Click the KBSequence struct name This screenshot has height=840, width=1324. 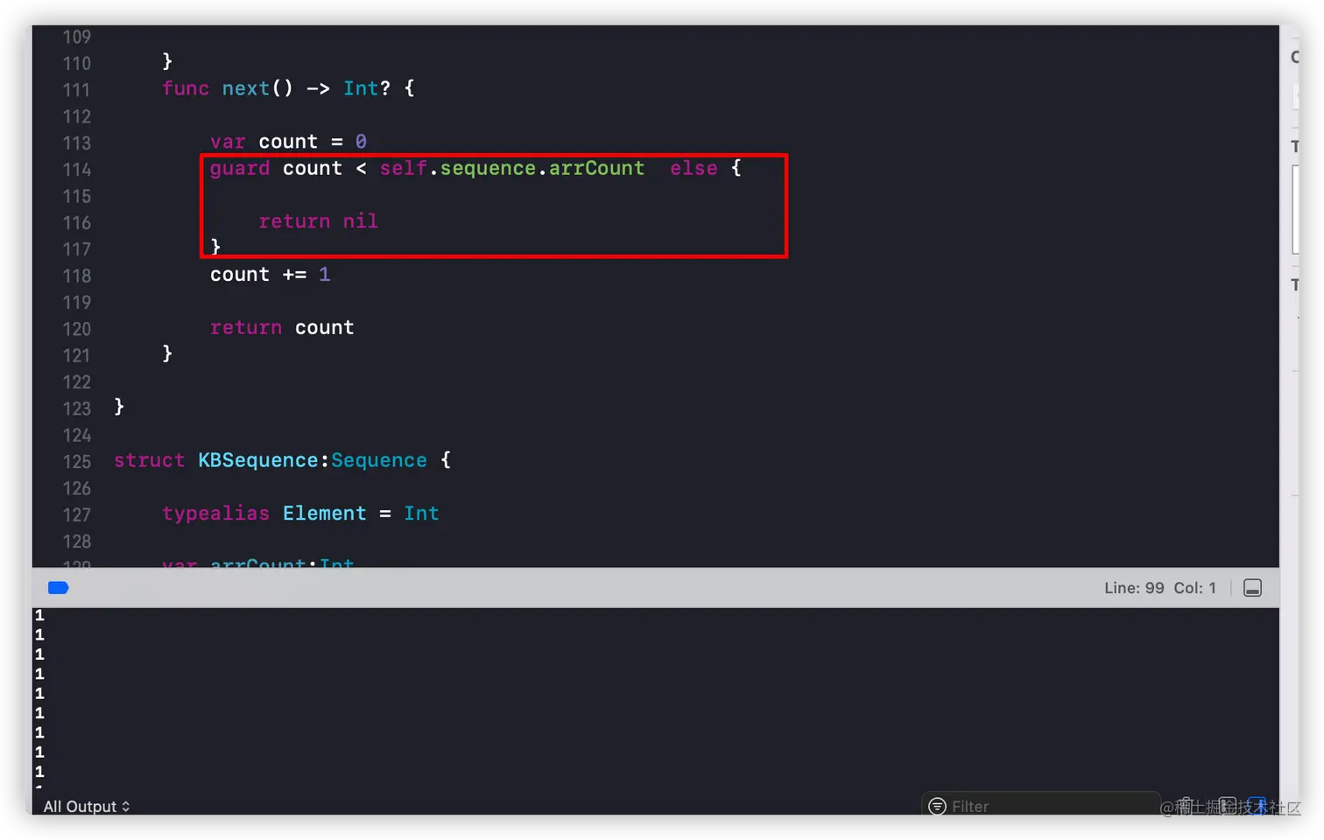point(258,460)
